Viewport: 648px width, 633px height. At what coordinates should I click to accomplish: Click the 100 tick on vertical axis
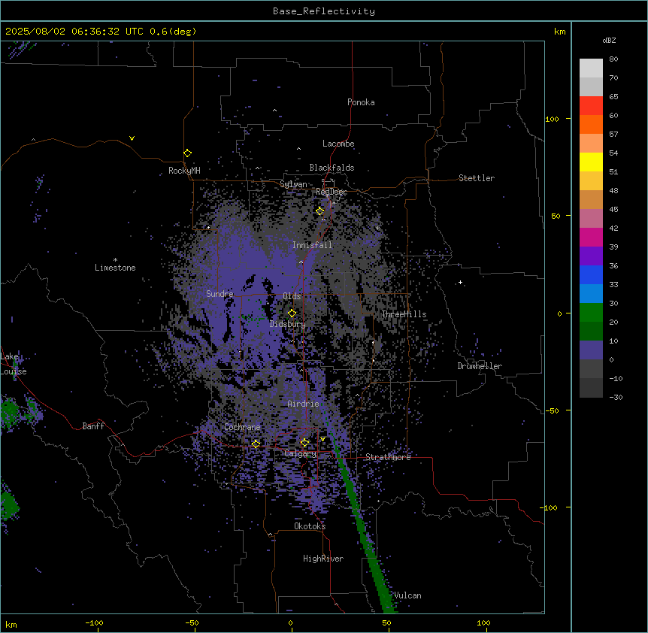tap(552, 120)
